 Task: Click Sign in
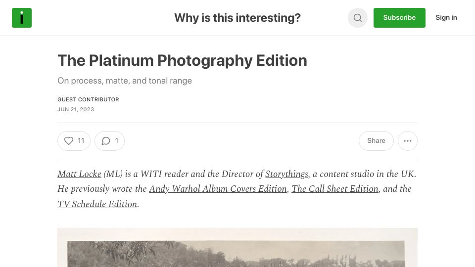[x=446, y=18]
